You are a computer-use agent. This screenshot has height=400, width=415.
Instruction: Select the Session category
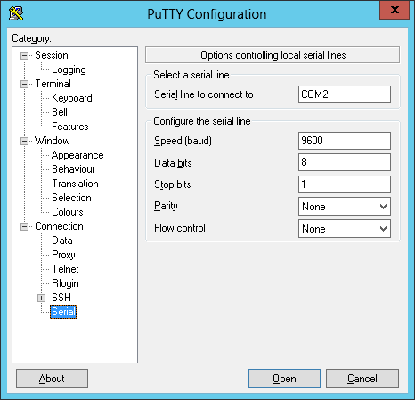(52, 55)
